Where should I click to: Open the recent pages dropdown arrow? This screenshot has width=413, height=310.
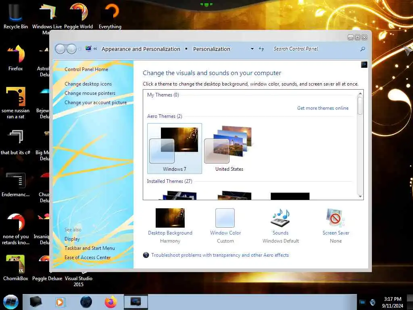79,49
